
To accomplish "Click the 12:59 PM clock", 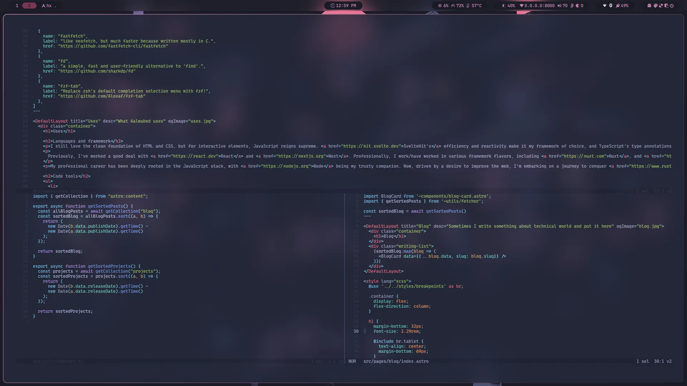I will 343,6.
